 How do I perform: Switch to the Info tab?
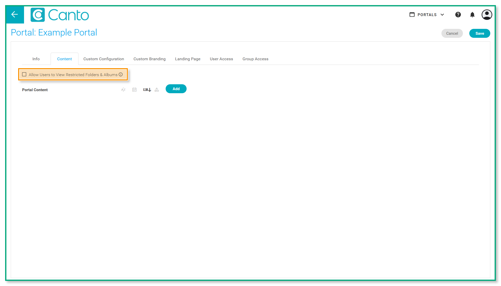coord(36,59)
